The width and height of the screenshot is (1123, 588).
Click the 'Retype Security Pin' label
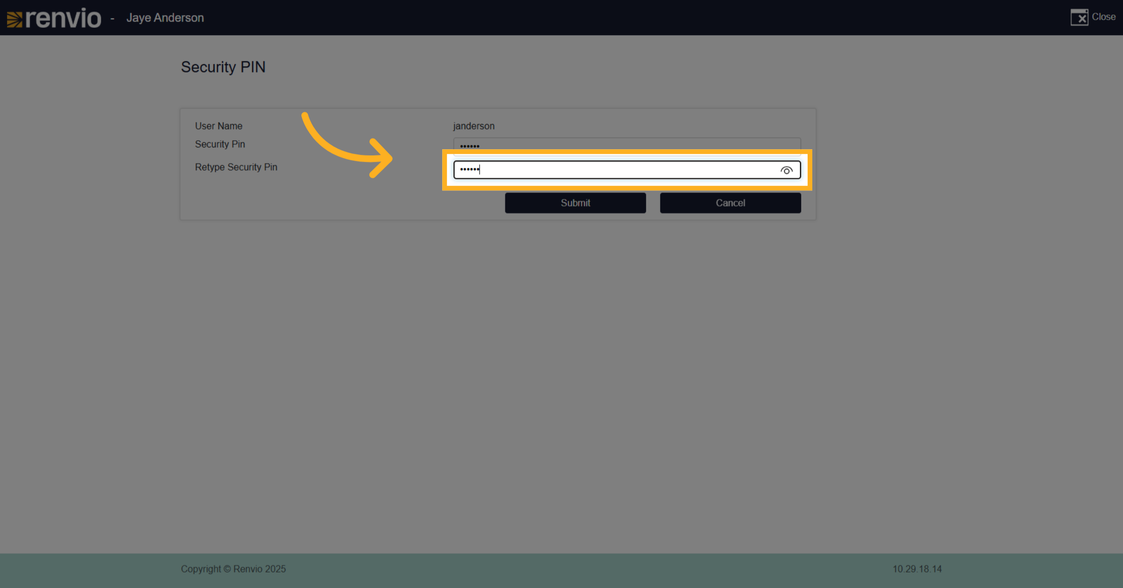236,167
